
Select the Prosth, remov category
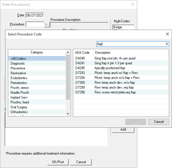(37, 87)
